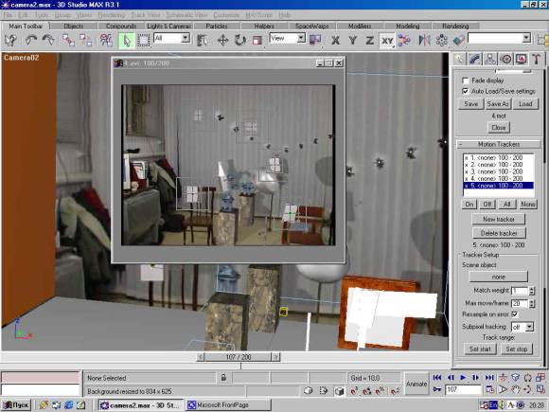Screen dimensions: 549x412
Task: Switch to the Helpers toolbar tab
Action: click(x=264, y=27)
